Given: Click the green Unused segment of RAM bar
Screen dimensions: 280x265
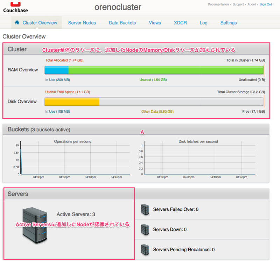Looking at the screenshot, I should (x=166, y=70).
